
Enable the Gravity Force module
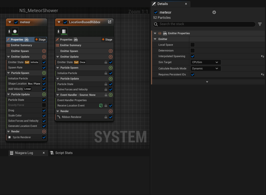[44, 105]
